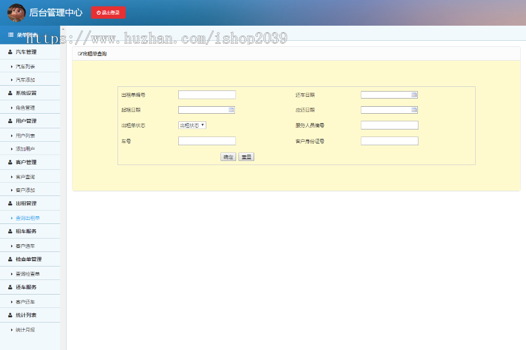Click the arrow bullet before 汽车列表
526x350 pixels.
coord(12,66)
